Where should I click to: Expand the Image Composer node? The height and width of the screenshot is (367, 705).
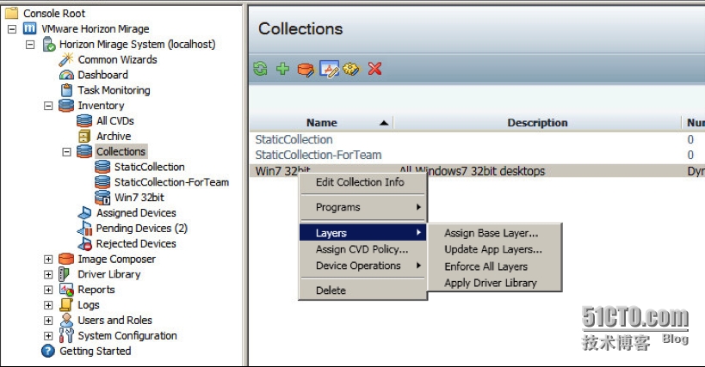click(48, 260)
